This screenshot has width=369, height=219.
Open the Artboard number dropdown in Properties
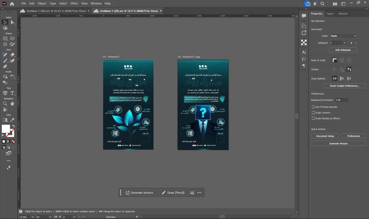click(345, 43)
